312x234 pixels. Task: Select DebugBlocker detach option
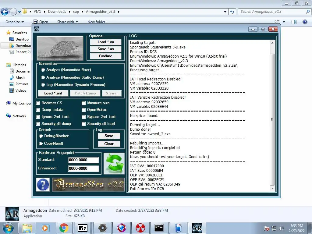tap(41, 136)
